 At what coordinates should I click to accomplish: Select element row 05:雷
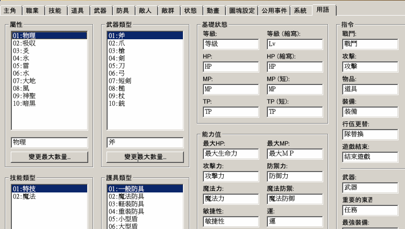[x=49, y=66]
